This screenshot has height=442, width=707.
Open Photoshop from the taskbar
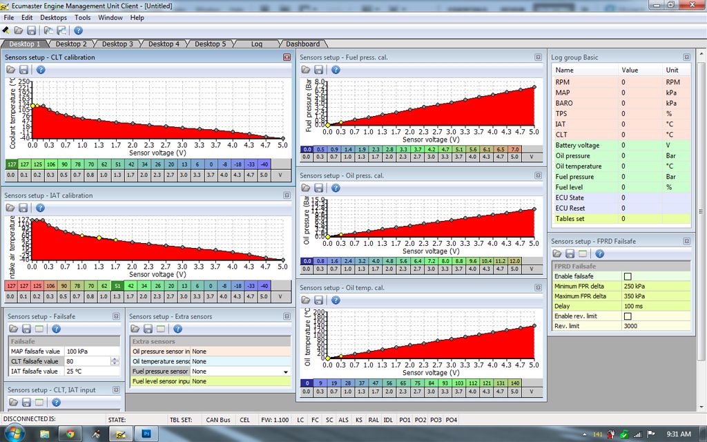[x=146, y=434]
